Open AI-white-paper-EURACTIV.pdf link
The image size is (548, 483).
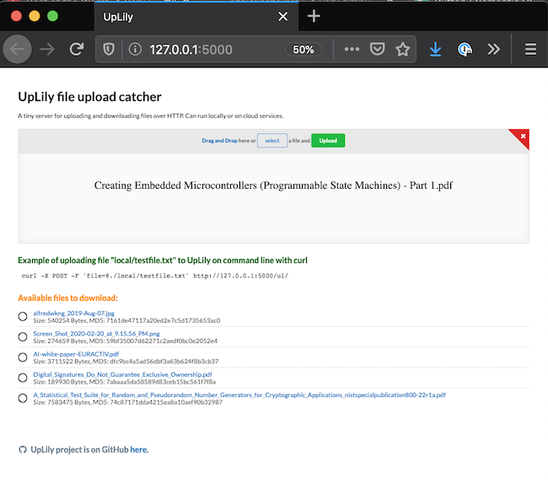pyautogui.click(x=76, y=354)
